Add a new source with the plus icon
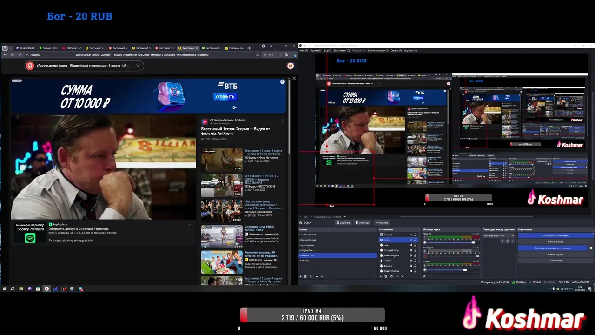The height and width of the screenshot is (335, 595). coord(381,276)
